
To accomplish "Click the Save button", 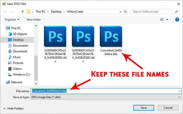I will point(144,108).
